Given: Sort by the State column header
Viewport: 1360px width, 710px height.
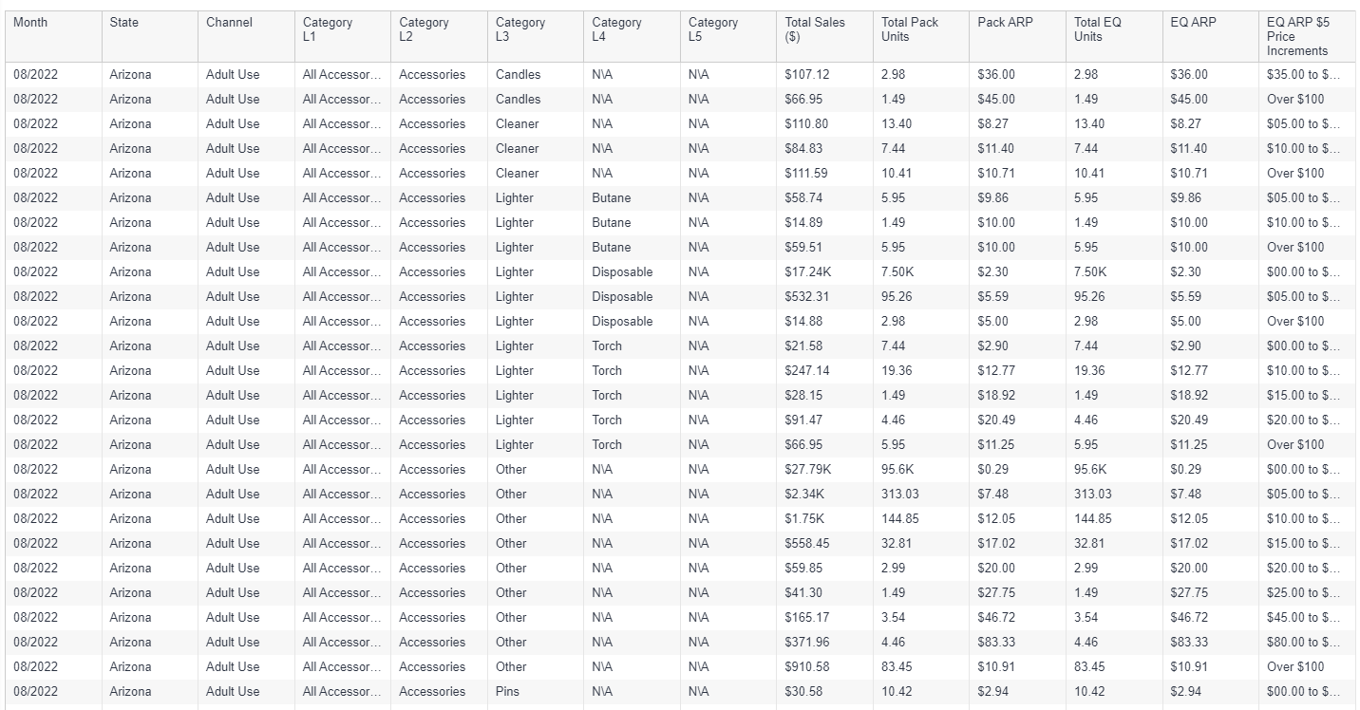Looking at the screenshot, I should click(x=123, y=23).
